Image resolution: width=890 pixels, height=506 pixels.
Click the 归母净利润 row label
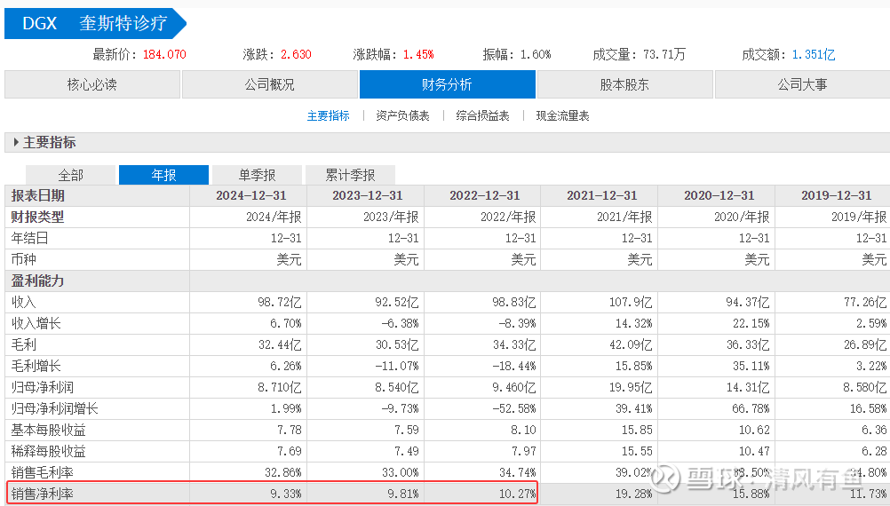click(43, 387)
